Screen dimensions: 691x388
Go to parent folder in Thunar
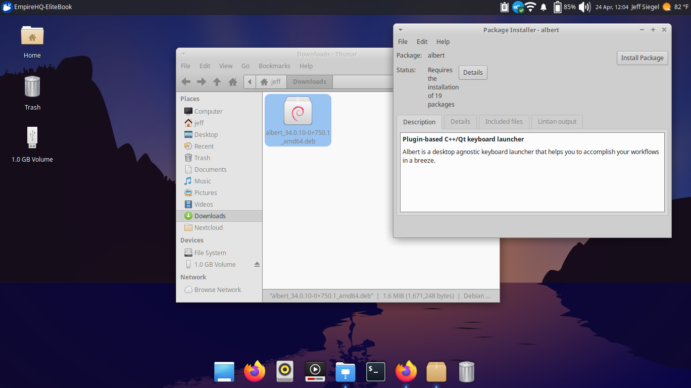(217, 81)
